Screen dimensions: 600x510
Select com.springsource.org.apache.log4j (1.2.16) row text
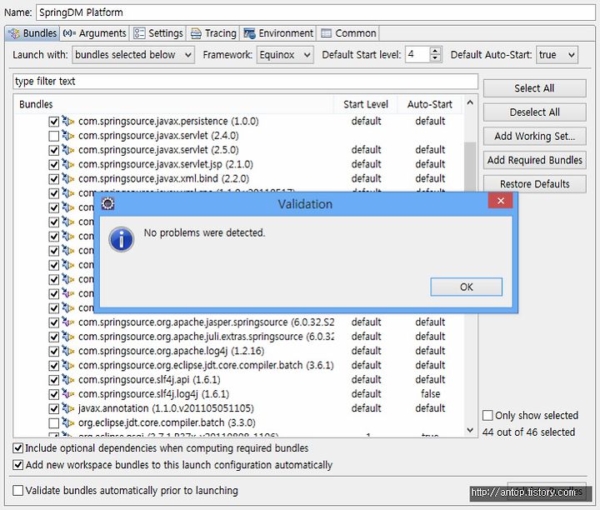tap(171, 351)
